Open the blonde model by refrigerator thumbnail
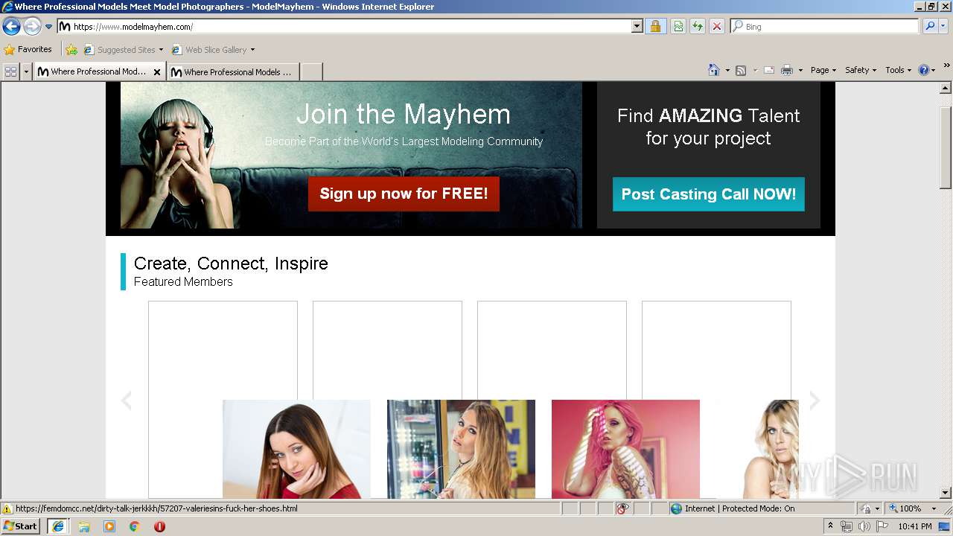The height and width of the screenshot is (536, 953). (461, 449)
